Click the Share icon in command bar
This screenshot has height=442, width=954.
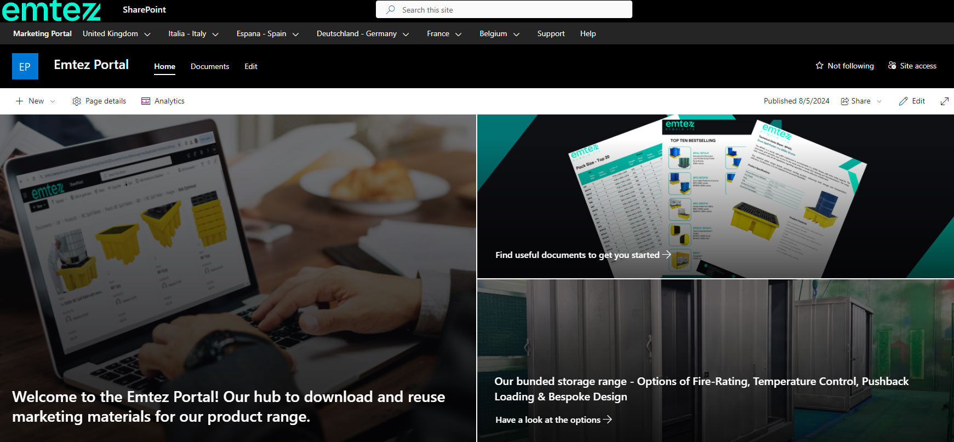coord(845,101)
